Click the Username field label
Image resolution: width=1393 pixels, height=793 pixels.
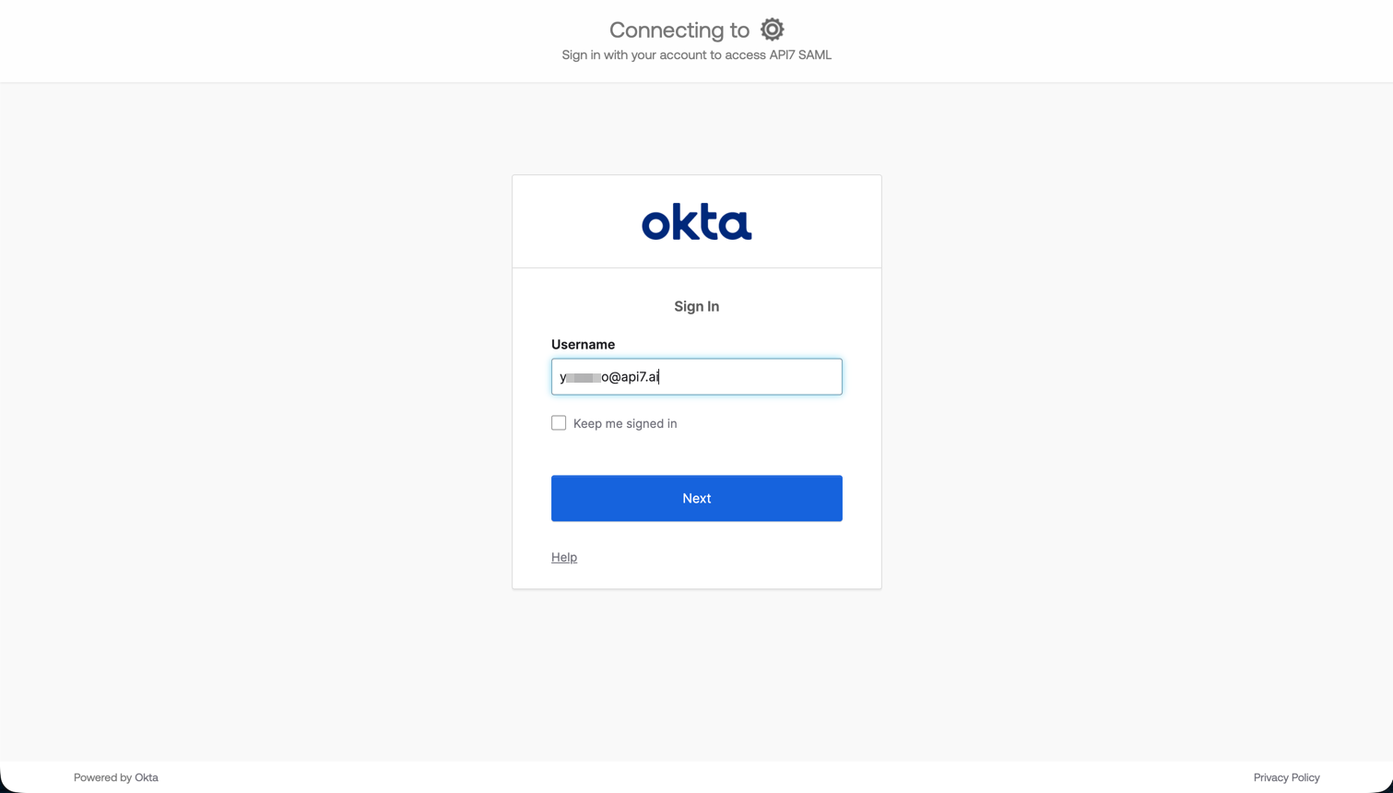[583, 344]
